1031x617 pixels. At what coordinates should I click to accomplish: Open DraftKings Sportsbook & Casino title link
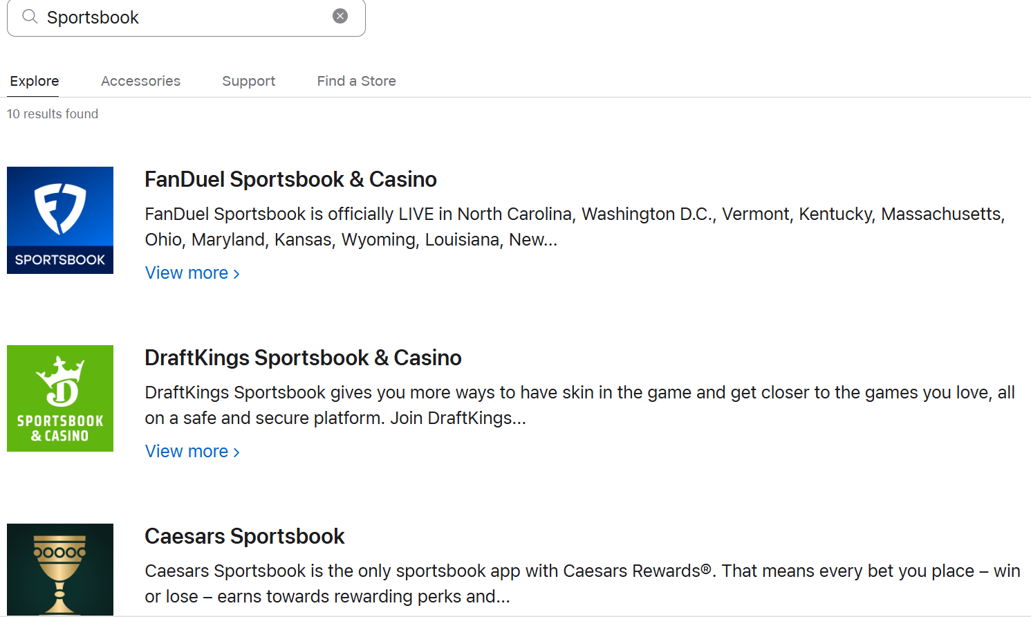click(303, 358)
